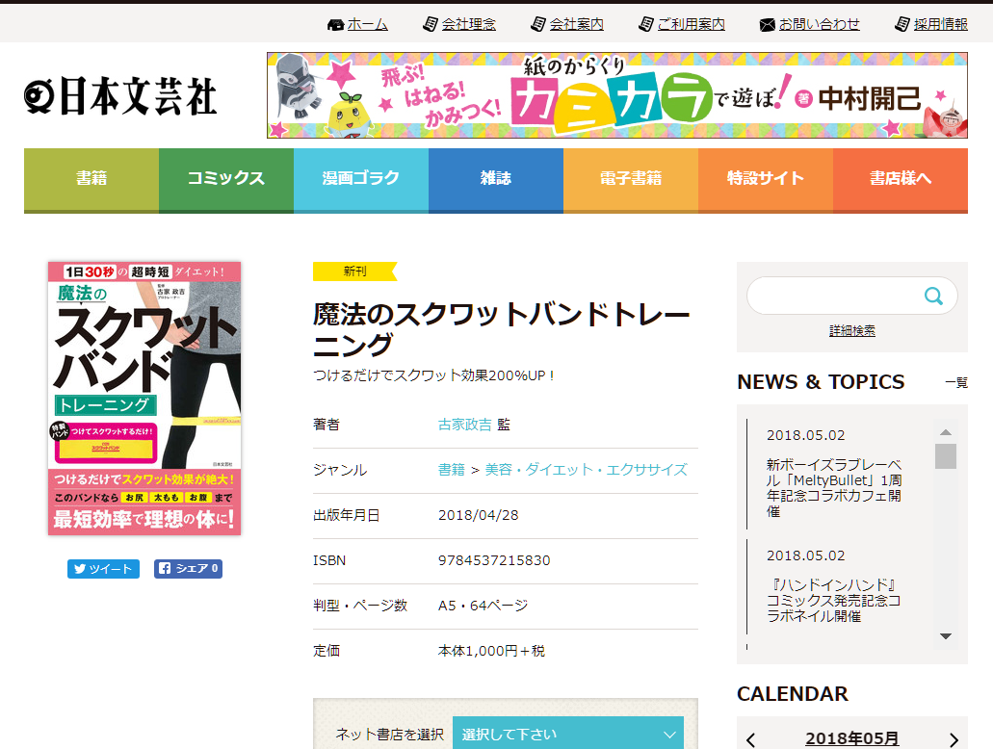The width and height of the screenshot is (993, 749).
Task: Open 美容・ダイエット・エクササイズ genre link
Action: (586, 470)
